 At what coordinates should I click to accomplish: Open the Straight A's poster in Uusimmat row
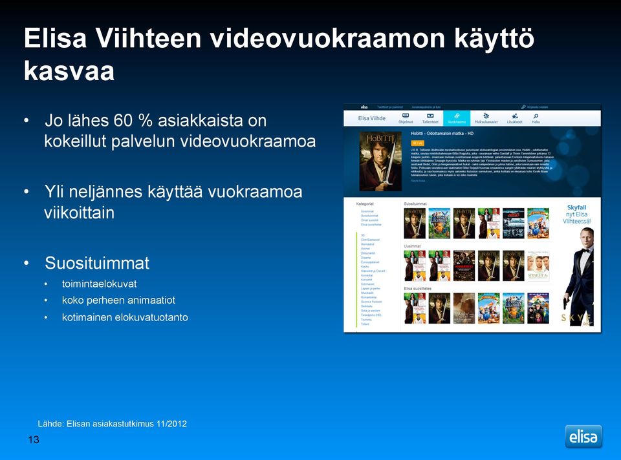click(x=538, y=266)
